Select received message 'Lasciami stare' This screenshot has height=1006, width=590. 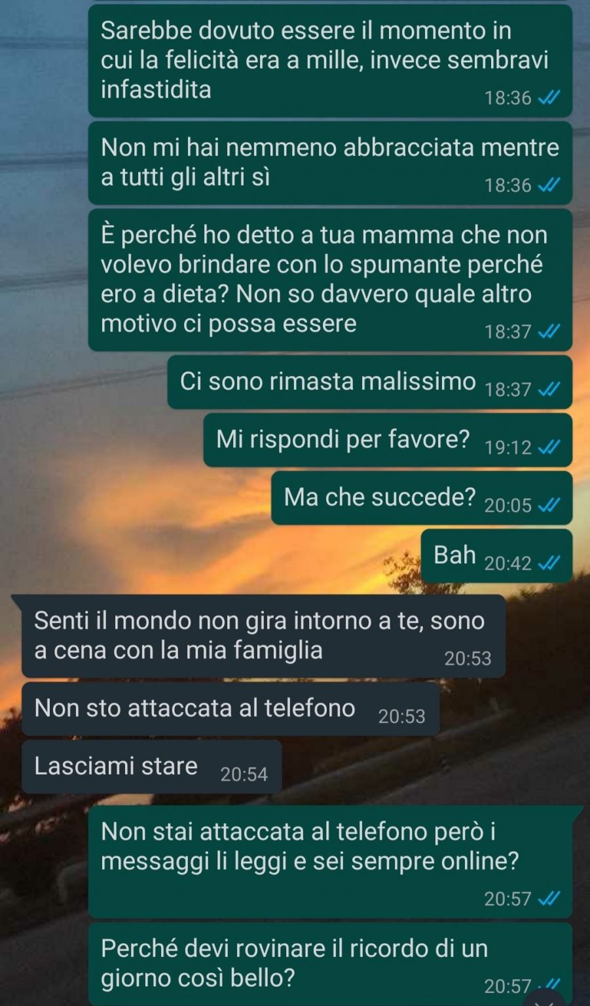[152, 767]
